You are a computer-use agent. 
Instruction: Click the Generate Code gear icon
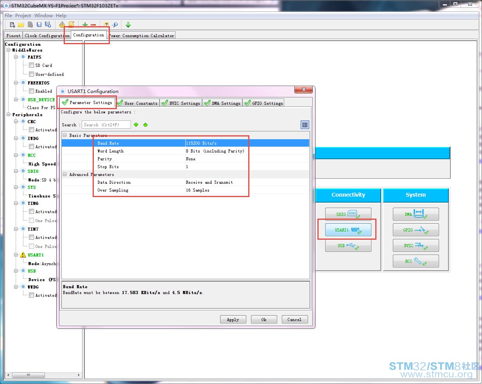[x=62, y=25]
